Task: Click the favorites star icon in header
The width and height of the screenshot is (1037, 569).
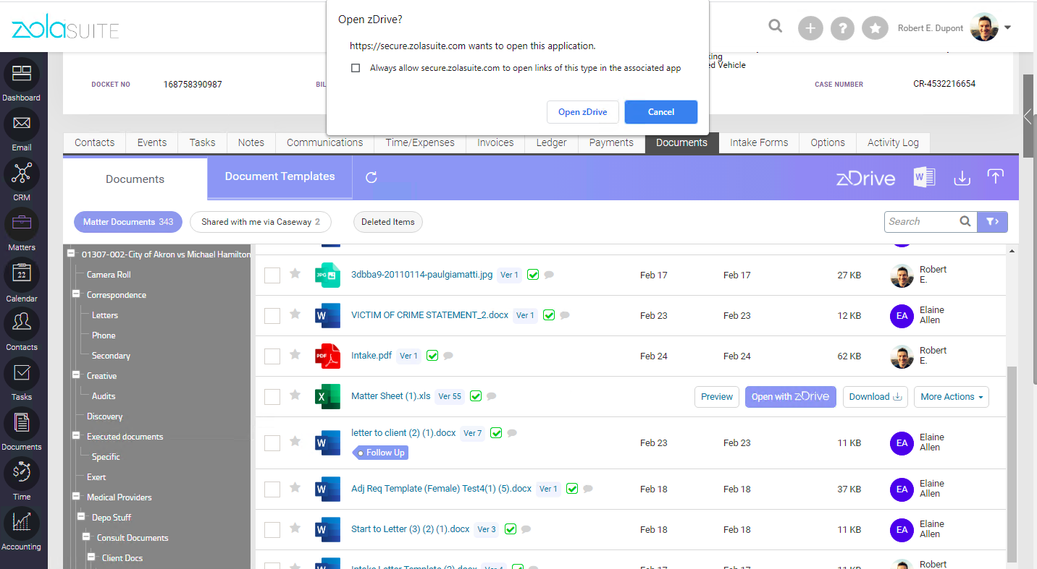Action: 875,28
